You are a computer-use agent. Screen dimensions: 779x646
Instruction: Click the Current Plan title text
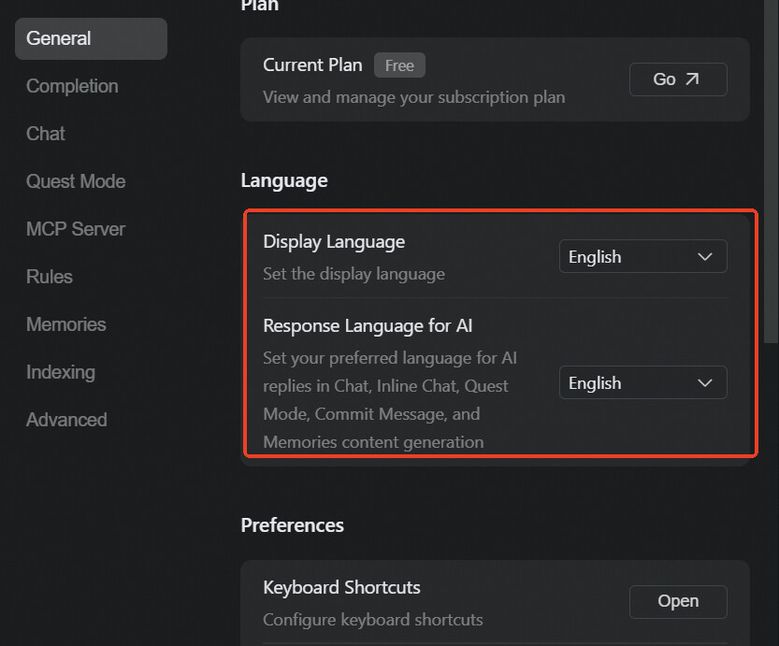click(312, 65)
